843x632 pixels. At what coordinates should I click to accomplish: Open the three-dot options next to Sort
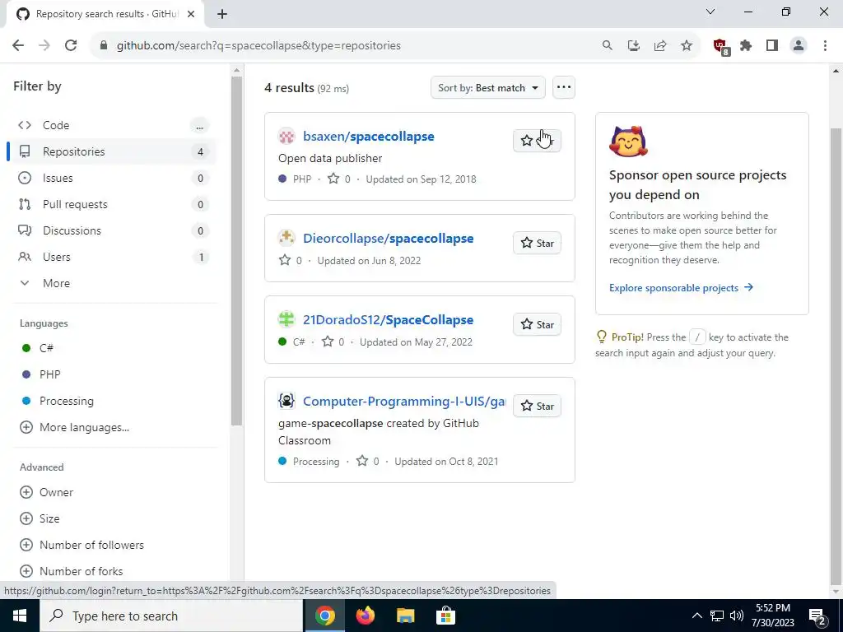coord(563,87)
